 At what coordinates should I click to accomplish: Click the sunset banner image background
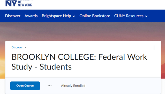pos(82,31)
